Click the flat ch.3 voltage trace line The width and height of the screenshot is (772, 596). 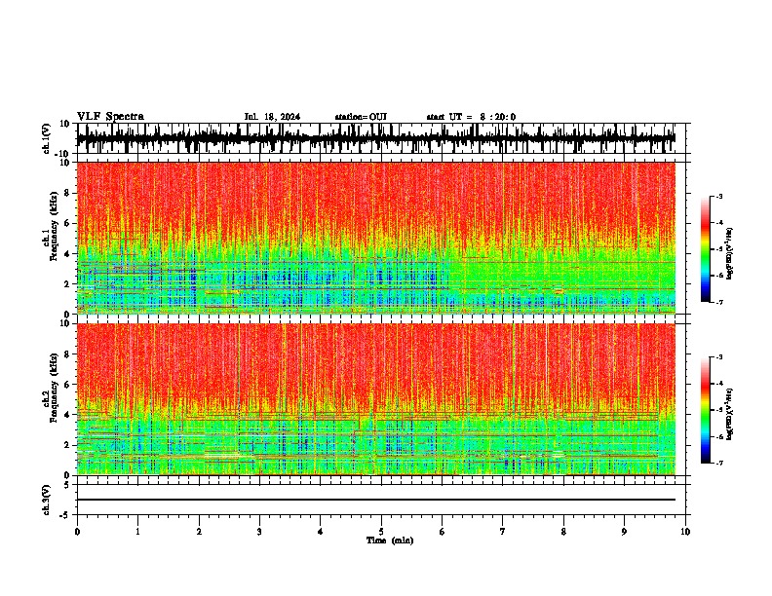coord(376,500)
